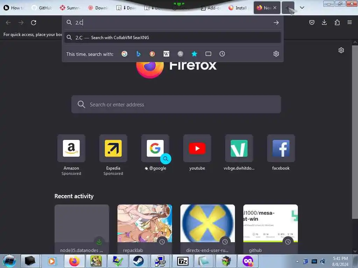This screenshot has height=268, width=358.
Task: Switch to the Install tab
Action: [238, 8]
